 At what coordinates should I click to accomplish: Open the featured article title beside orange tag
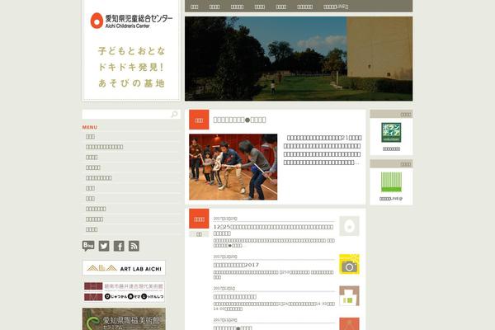click(239, 120)
